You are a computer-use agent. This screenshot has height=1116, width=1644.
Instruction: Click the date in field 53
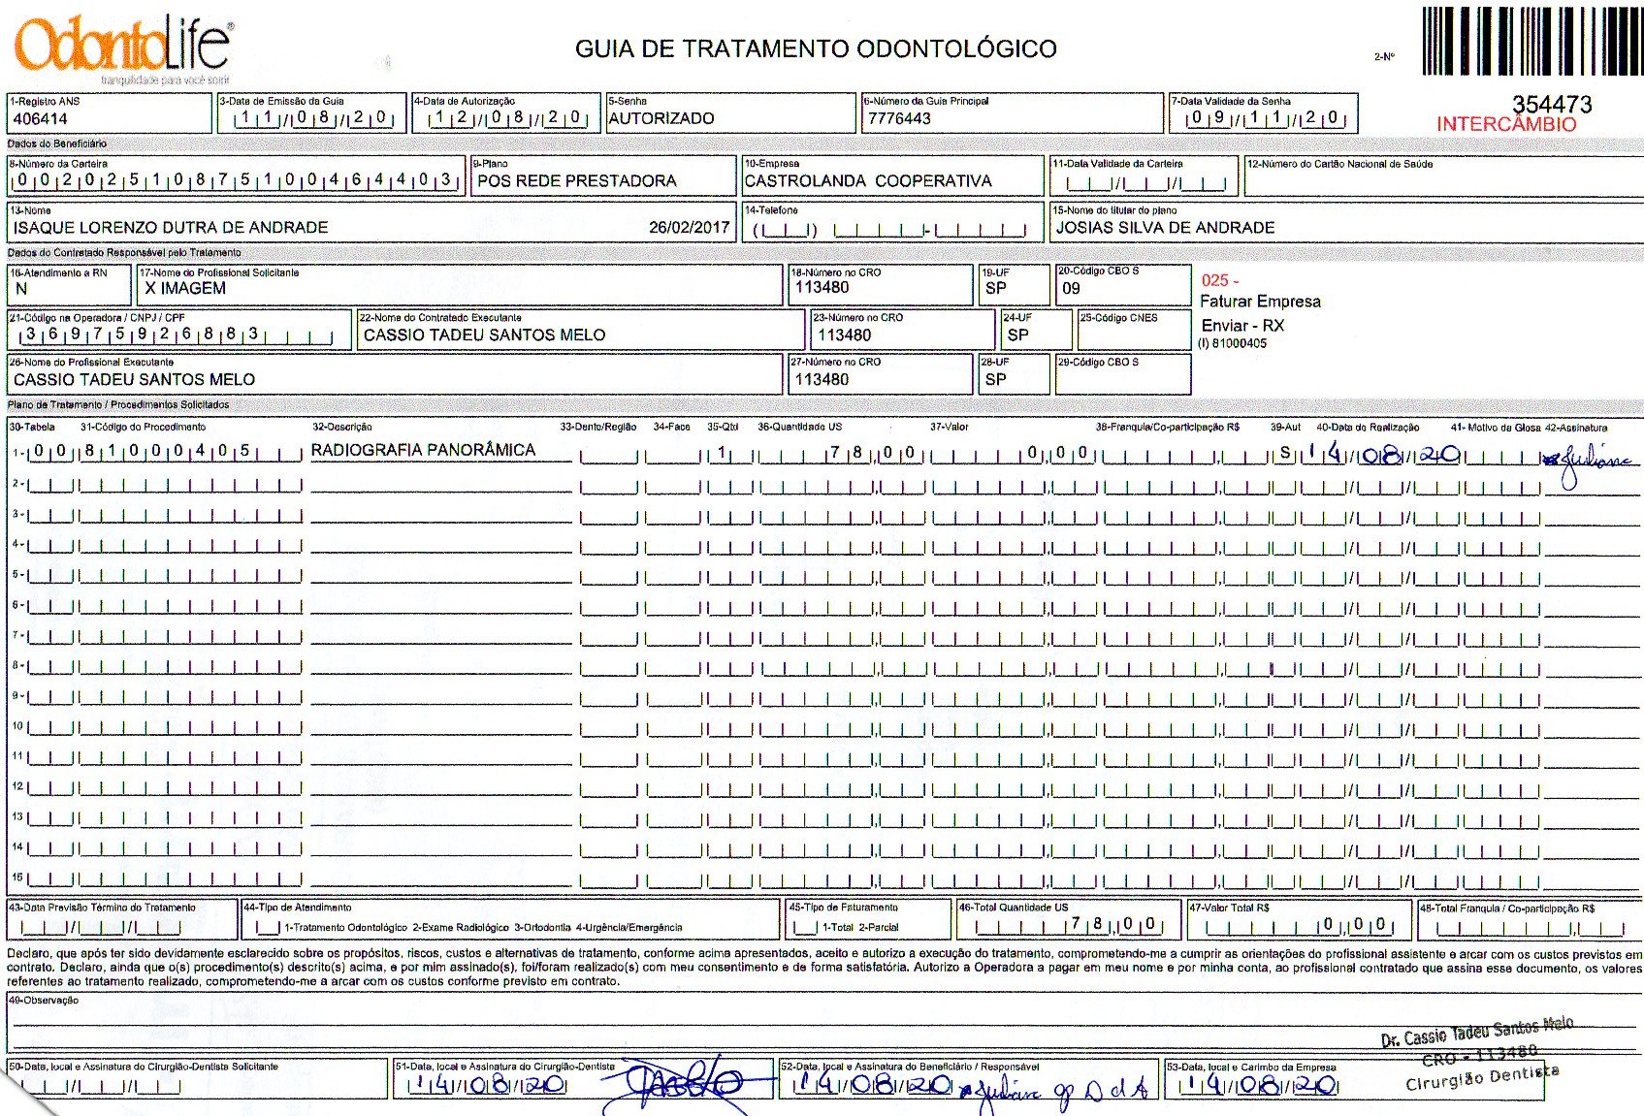coord(1259,1085)
